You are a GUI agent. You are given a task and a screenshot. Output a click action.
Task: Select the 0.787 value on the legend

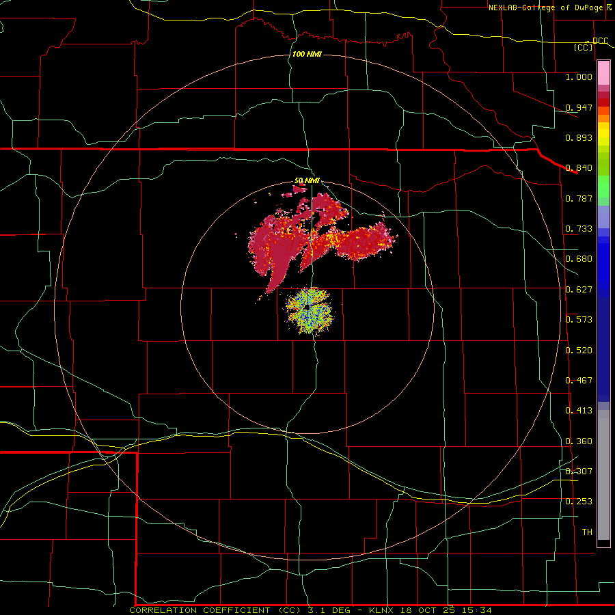pos(579,198)
